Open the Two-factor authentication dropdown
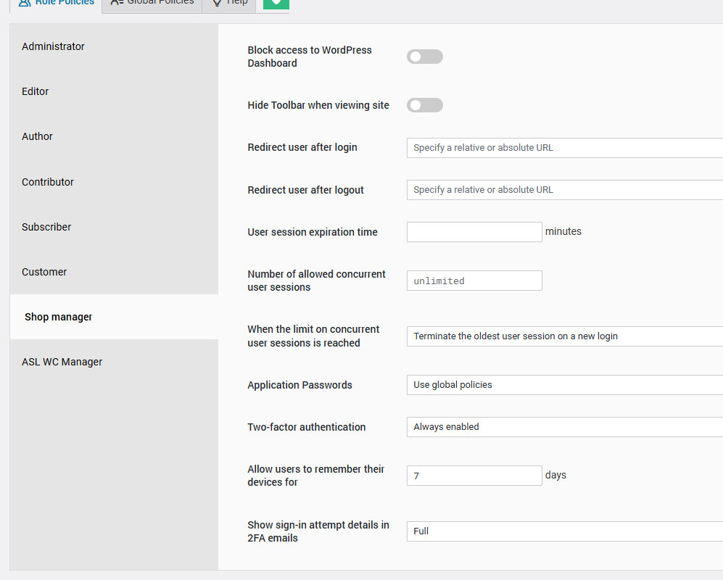The image size is (723, 580). pyautogui.click(x=564, y=427)
